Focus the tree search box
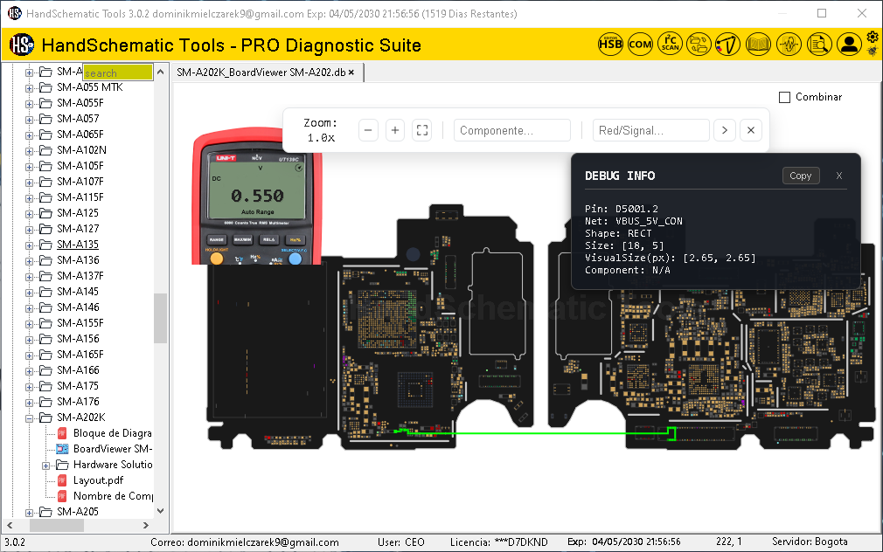The image size is (883, 552). [118, 72]
